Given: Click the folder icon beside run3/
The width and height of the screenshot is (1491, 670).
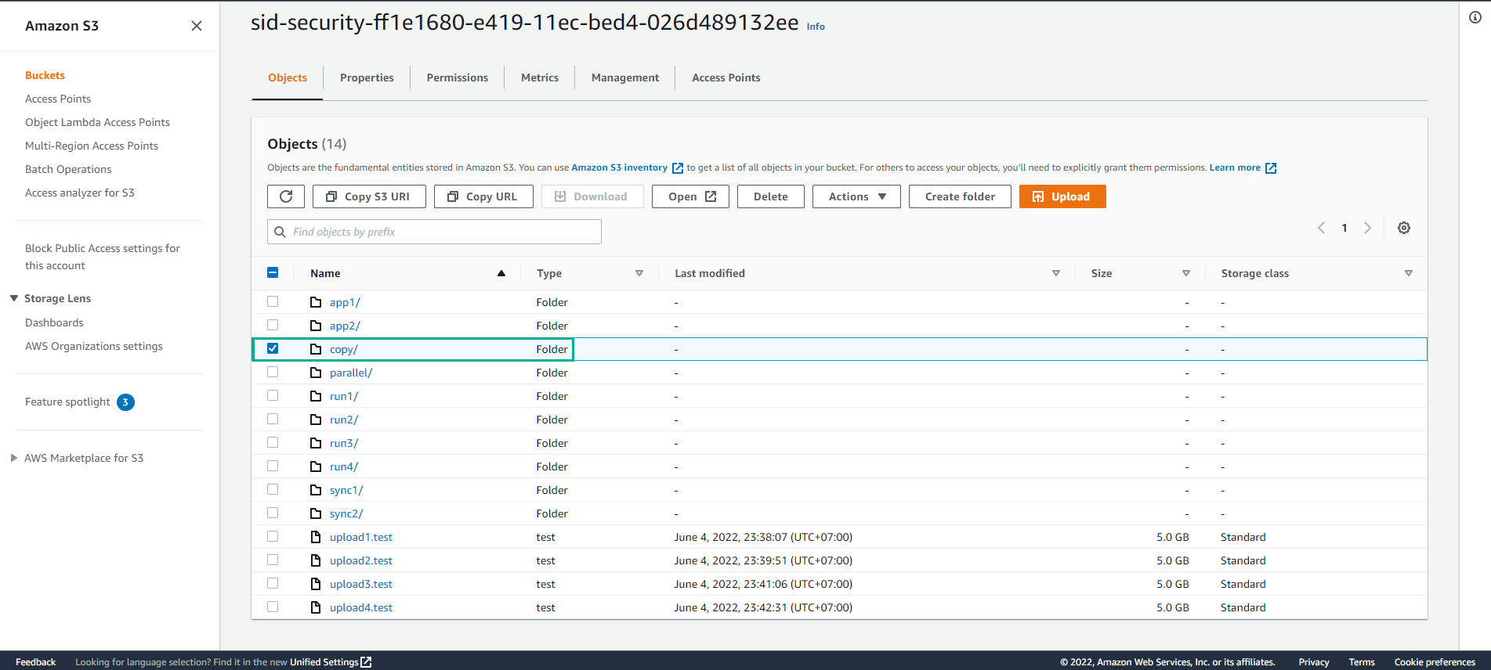Looking at the screenshot, I should [316, 443].
